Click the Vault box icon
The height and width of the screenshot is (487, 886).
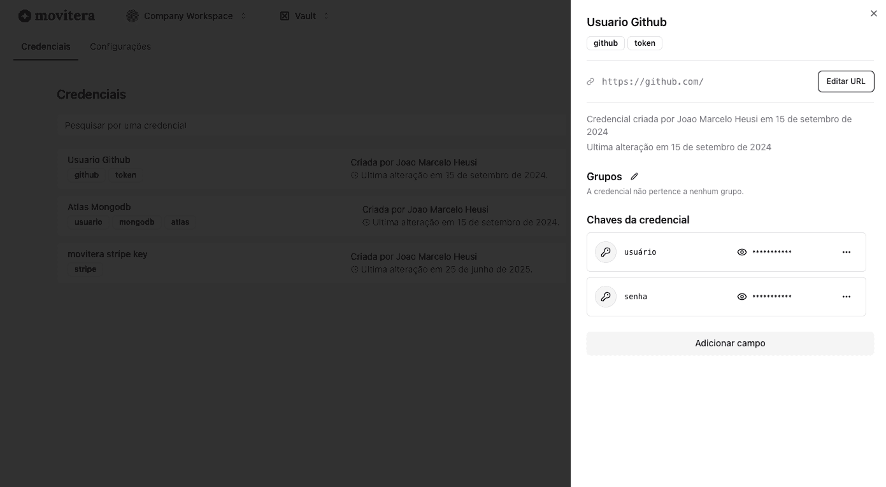[x=285, y=16]
